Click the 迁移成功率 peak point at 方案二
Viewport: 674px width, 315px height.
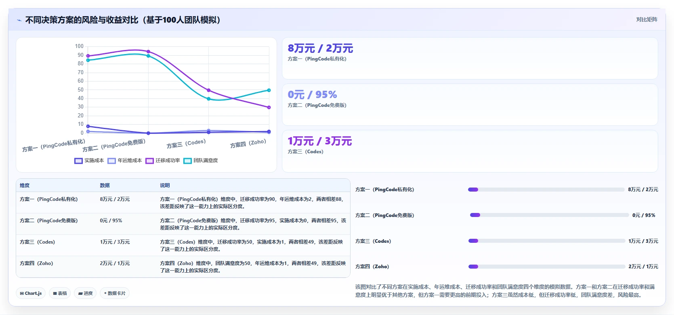click(x=148, y=52)
